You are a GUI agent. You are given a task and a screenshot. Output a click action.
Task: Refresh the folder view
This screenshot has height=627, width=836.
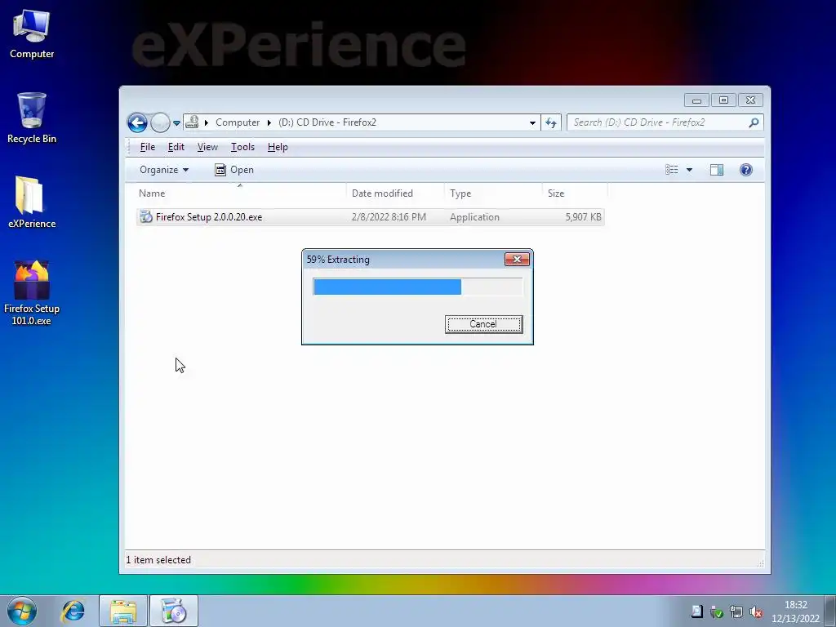pos(551,122)
